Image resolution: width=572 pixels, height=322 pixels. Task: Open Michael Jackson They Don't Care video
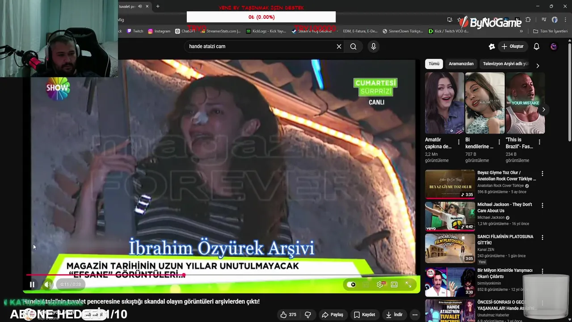click(x=450, y=216)
